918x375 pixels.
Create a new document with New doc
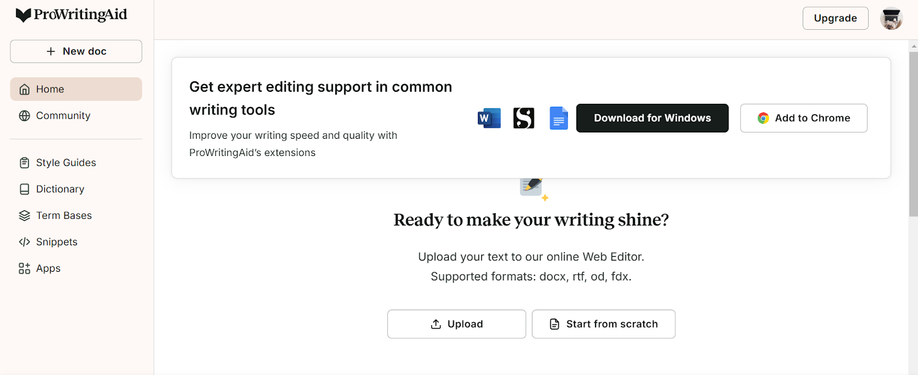(x=76, y=51)
